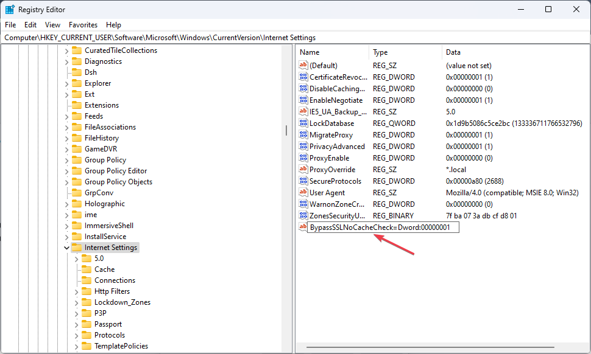Viewport: 591px width, 354px height.
Task: Click the ProxyOverride string icon
Action: pyautogui.click(x=303, y=169)
